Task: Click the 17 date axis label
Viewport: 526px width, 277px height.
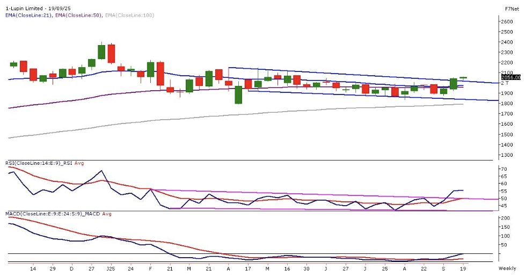Action: tap(248, 269)
